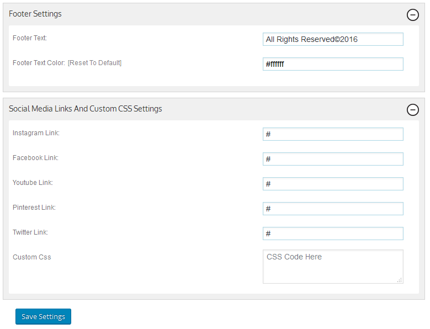Focus the Pinterest Link input field
430x329 pixels.
[333, 209]
